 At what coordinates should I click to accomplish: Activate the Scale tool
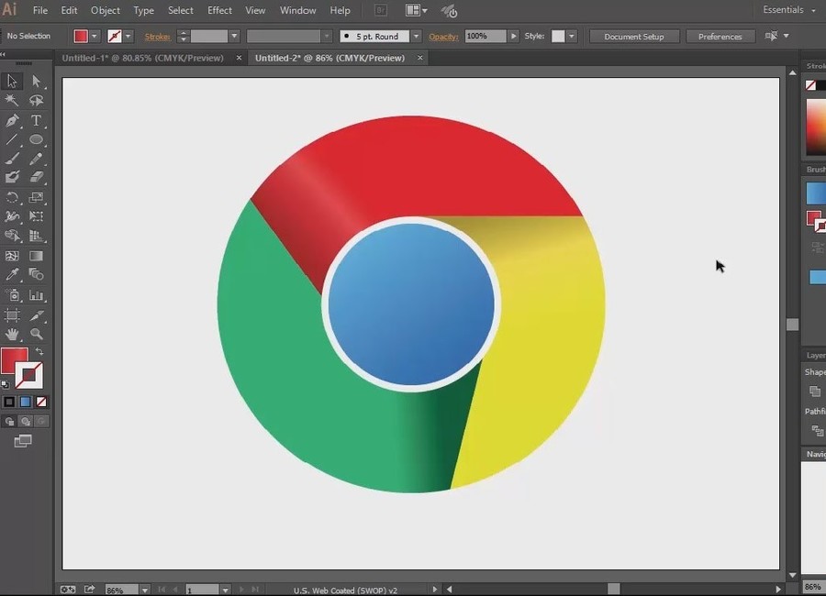click(36, 197)
